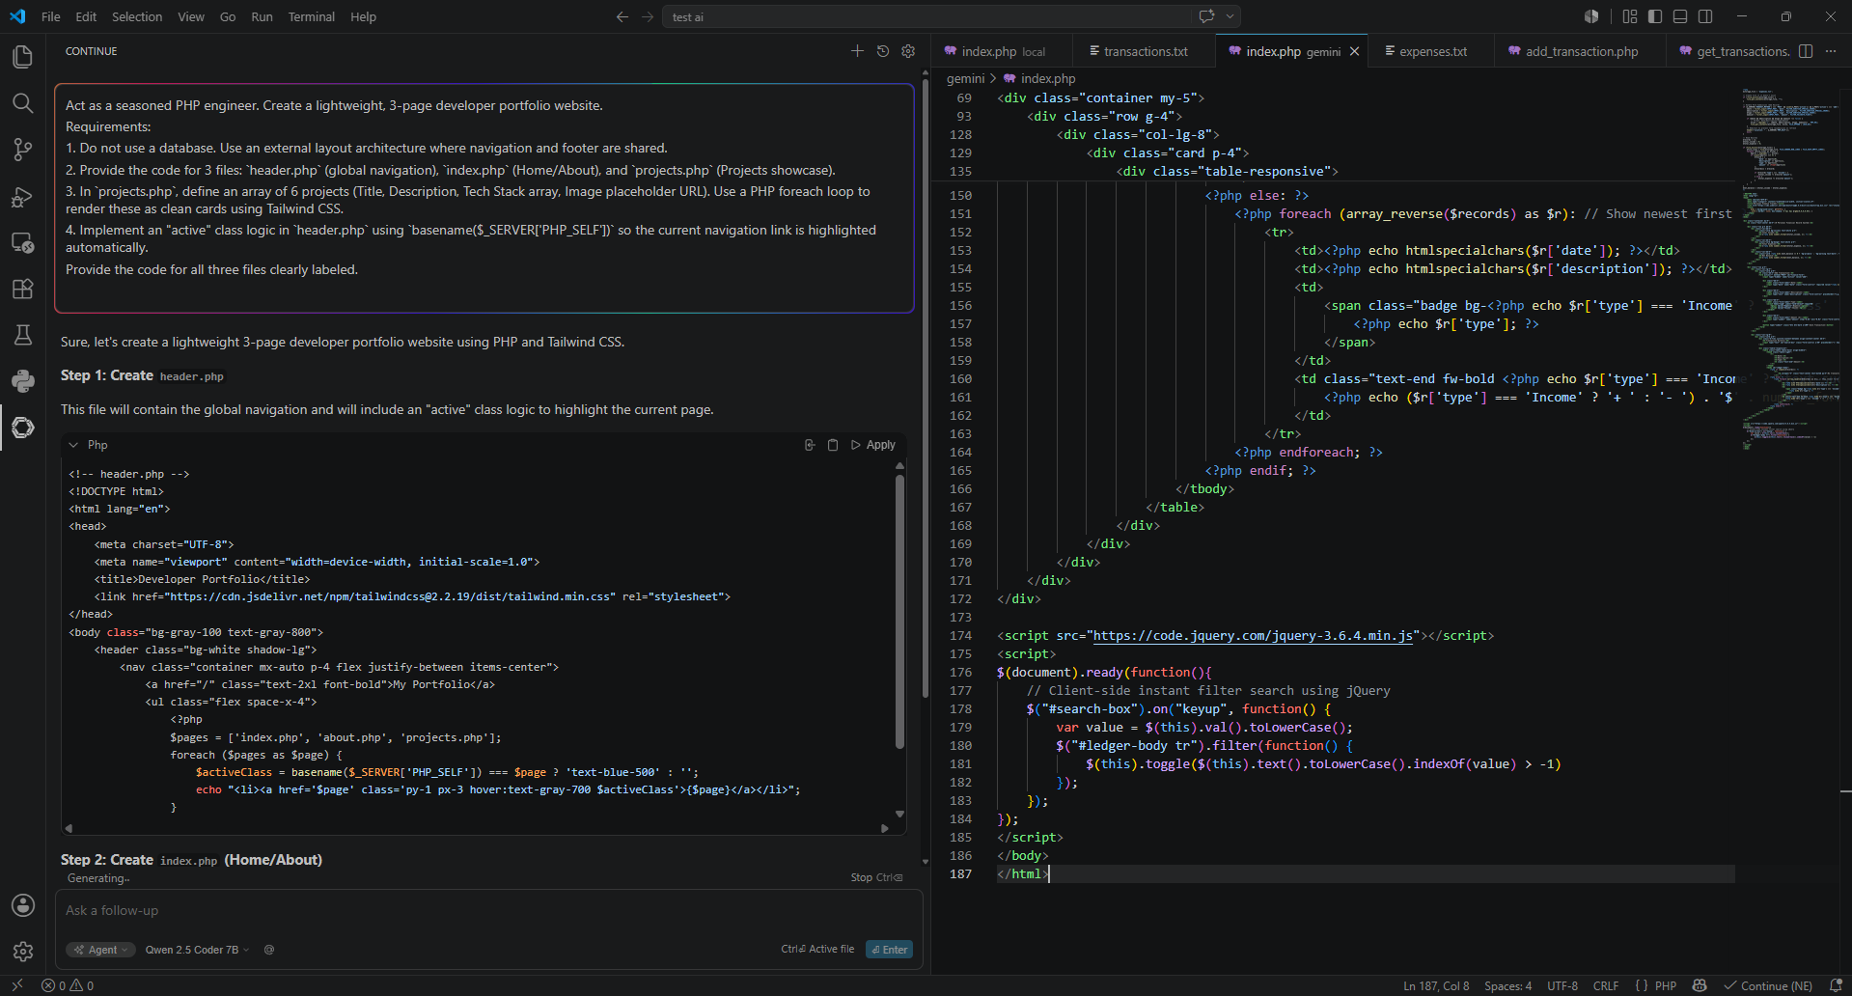Go forward in navigation history
Image resolution: width=1852 pixels, height=996 pixels.
point(648,16)
